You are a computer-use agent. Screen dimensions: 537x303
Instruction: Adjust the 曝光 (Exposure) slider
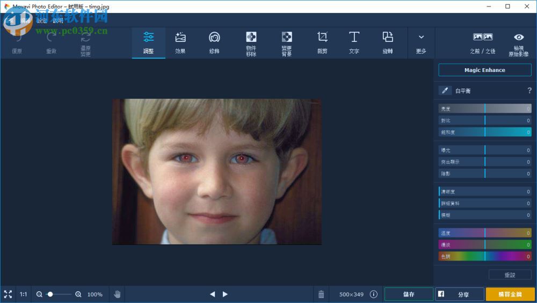484,150
